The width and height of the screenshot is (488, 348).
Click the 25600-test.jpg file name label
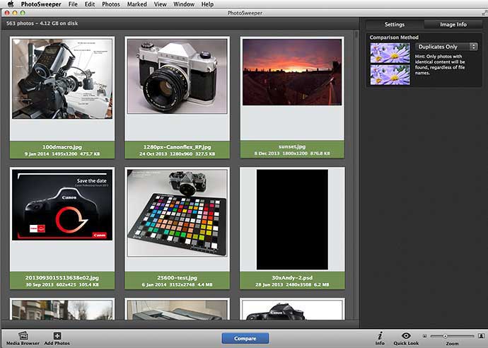(177, 278)
